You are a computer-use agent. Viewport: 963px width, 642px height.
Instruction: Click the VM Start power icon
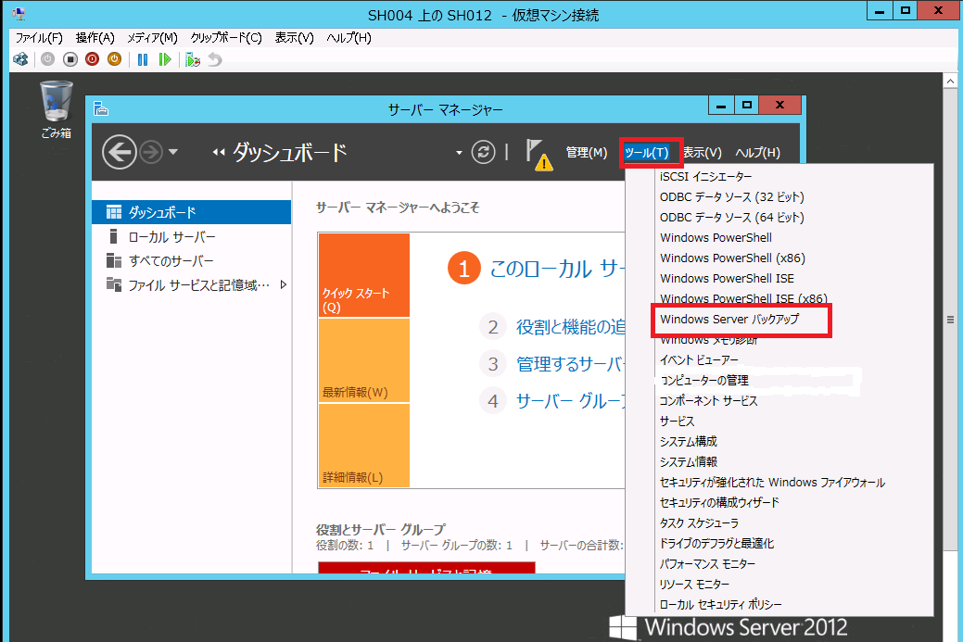point(48,59)
